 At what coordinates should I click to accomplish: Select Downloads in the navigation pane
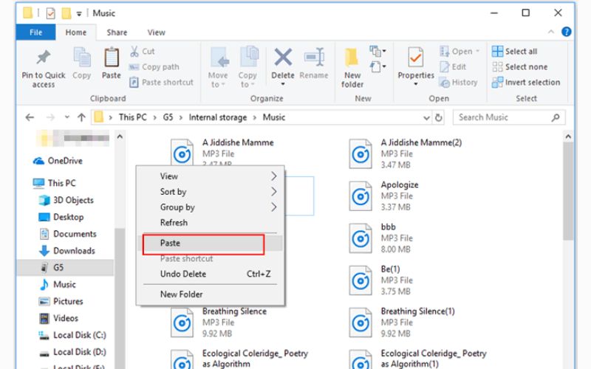click(x=74, y=251)
